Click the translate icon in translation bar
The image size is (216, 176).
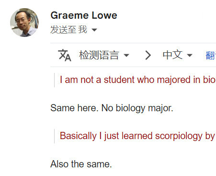pos(64,55)
